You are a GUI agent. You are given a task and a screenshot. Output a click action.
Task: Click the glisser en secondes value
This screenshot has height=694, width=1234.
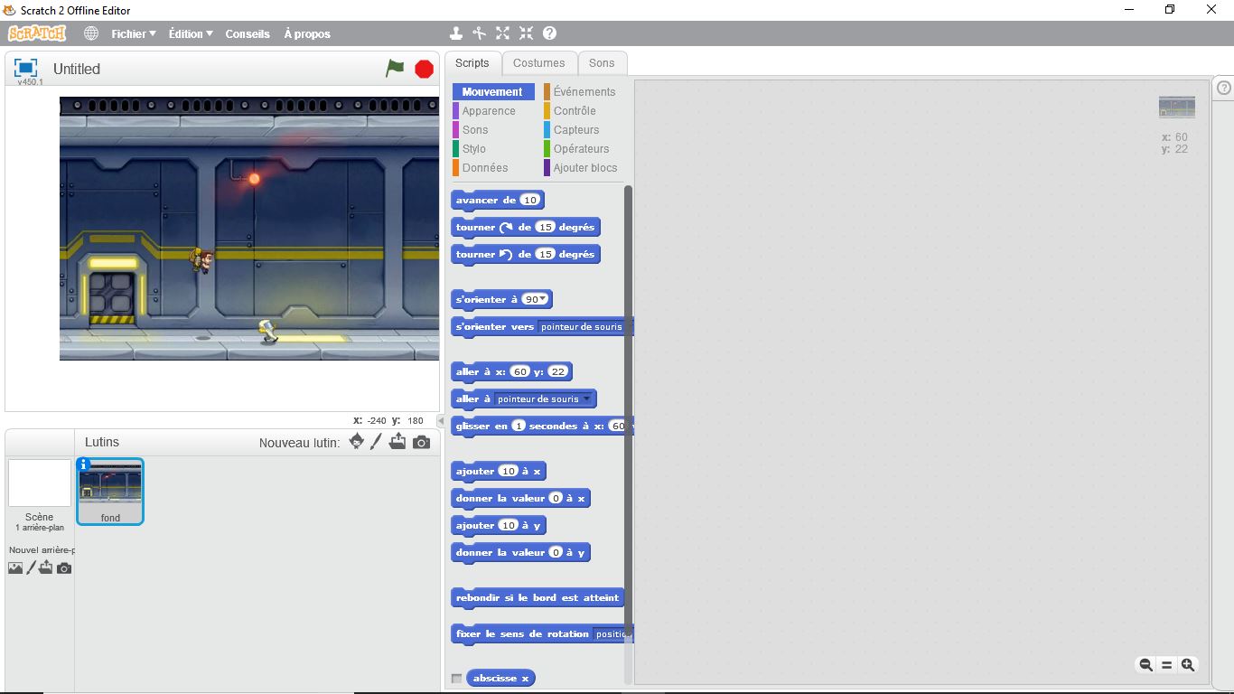pos(519,427)
